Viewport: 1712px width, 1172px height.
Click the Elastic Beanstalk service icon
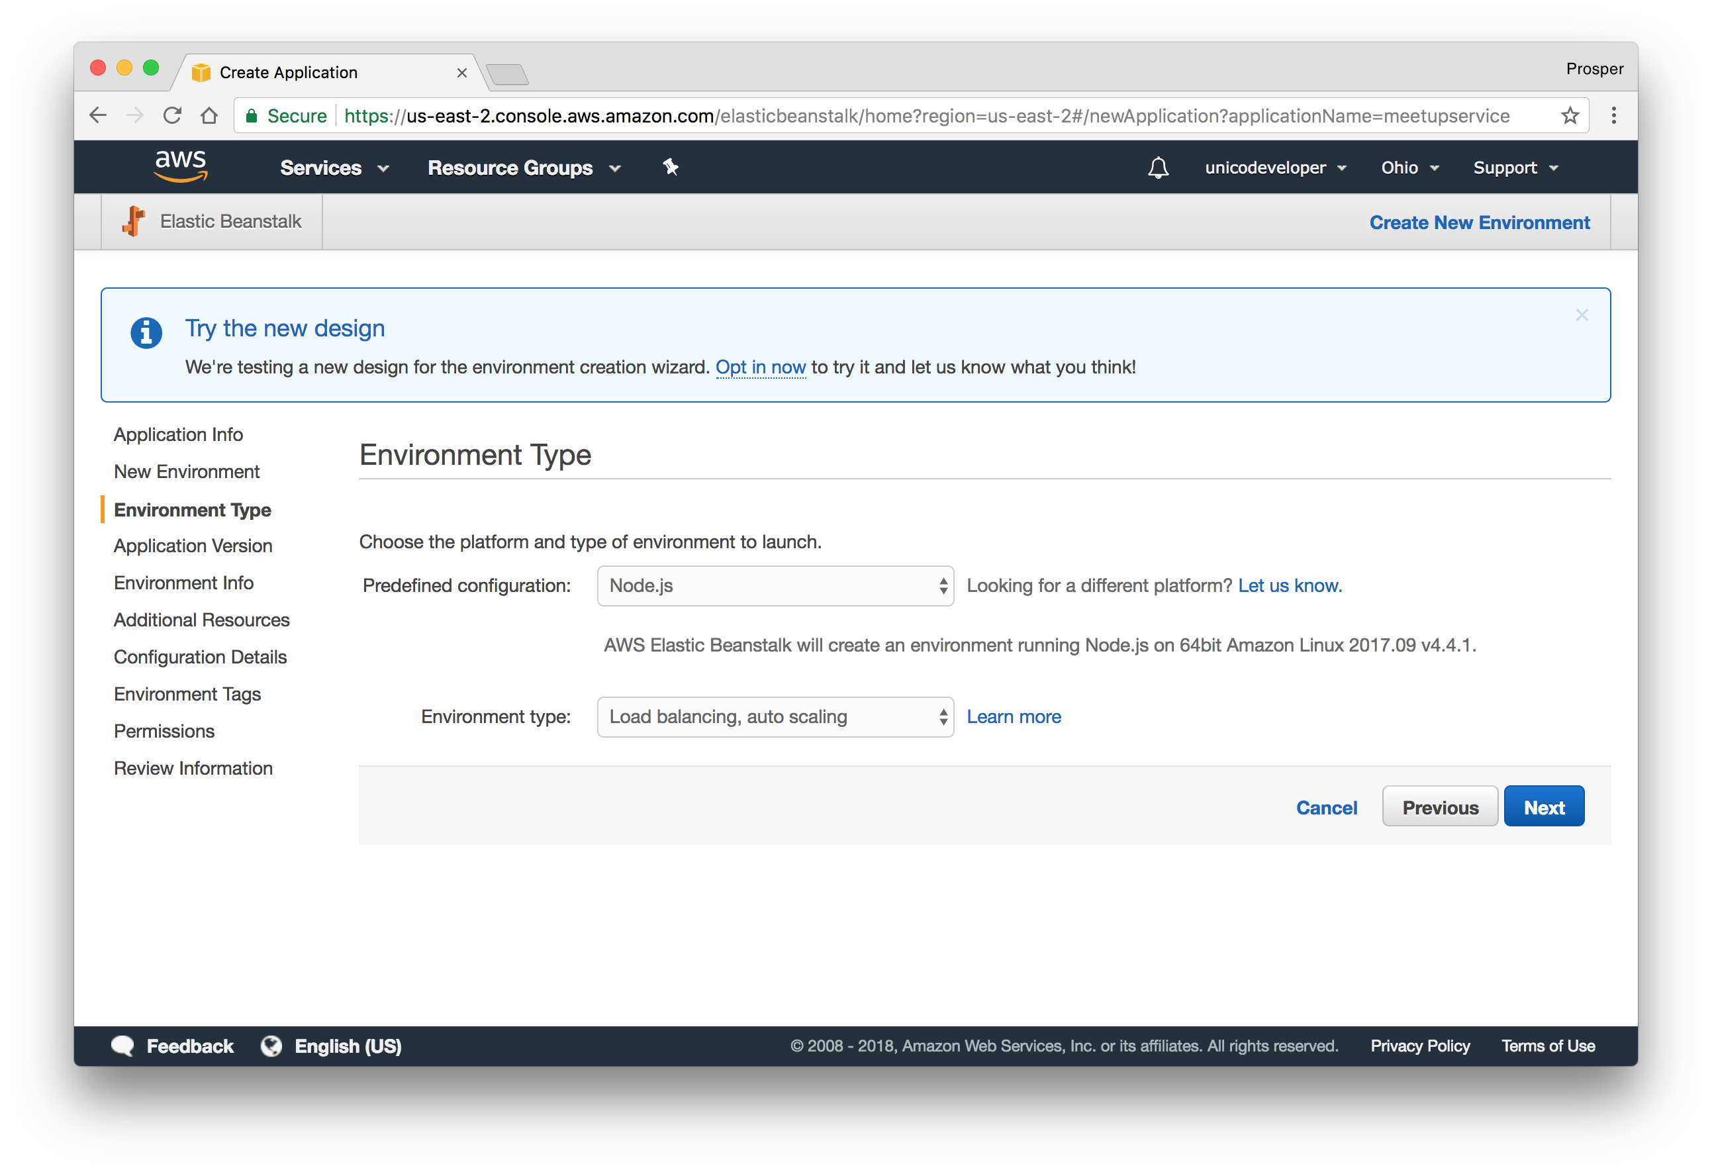click(134, 221)
